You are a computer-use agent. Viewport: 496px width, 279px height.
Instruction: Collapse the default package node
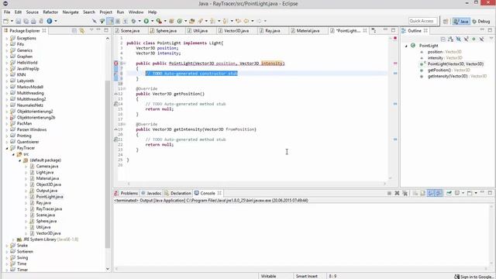coord(19,160)
